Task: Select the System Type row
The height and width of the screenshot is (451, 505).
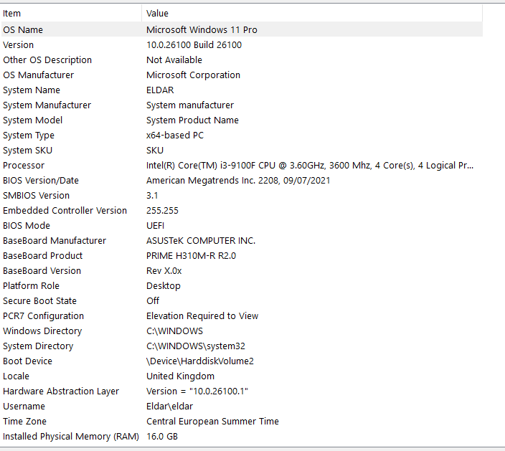Action: (x=242, y=136)
